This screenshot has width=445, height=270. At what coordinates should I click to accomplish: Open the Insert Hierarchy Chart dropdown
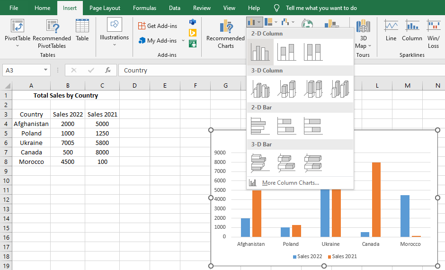tap(271, 22)
